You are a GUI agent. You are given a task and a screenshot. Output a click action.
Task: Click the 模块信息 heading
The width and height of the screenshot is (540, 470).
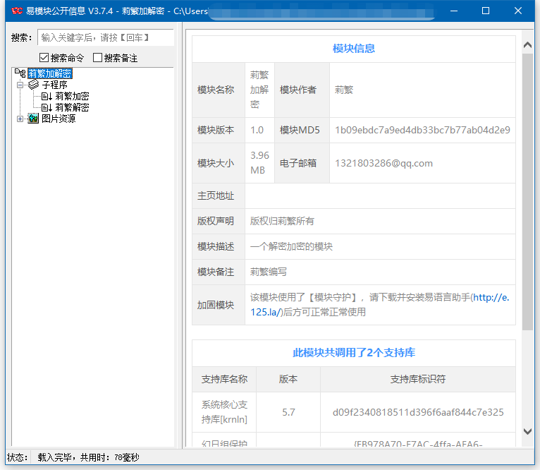(354, 49)
